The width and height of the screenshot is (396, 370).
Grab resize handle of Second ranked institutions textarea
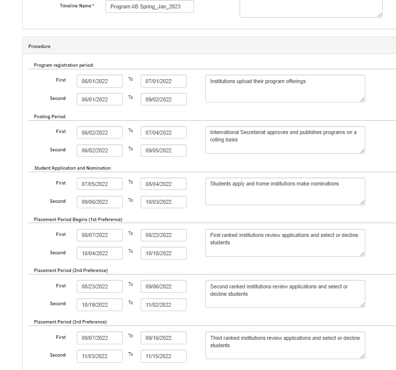pos(362,305)
